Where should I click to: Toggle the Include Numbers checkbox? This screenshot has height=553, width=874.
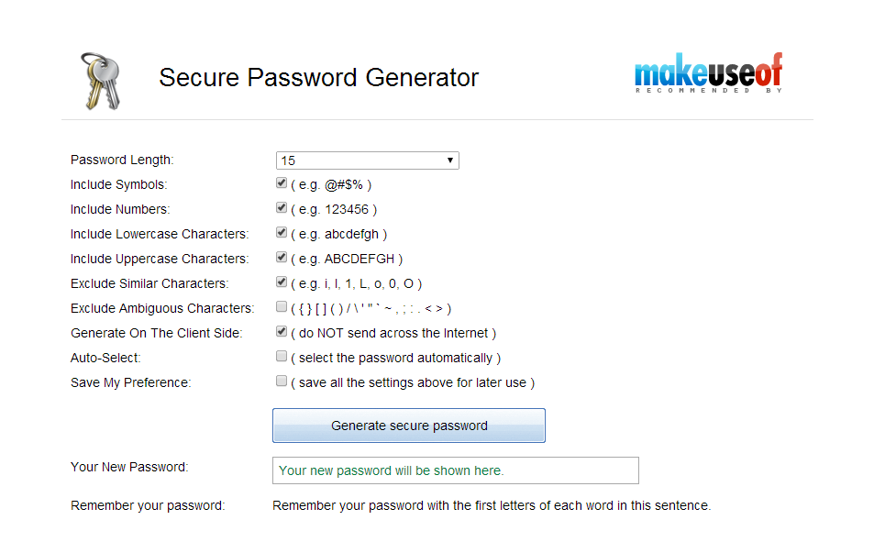(x=282, y=207)
